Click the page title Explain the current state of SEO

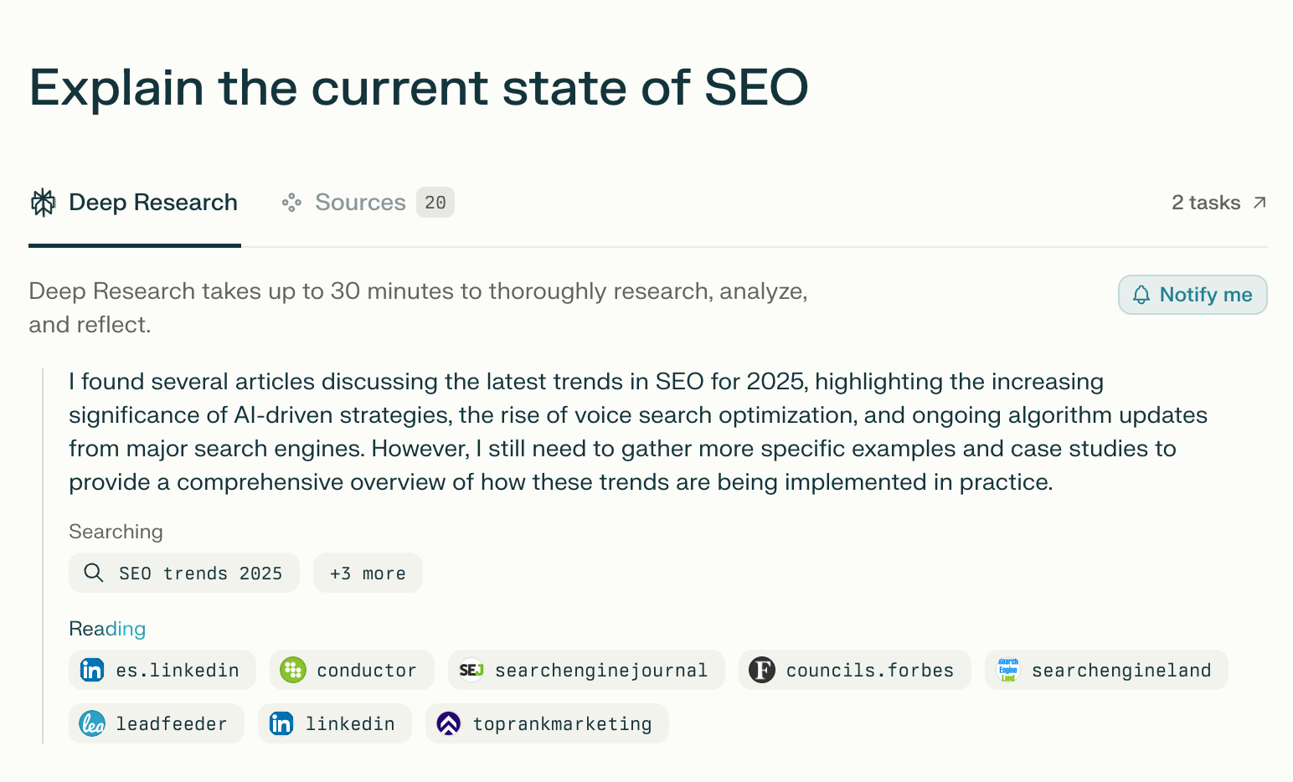tap(419, 88)
